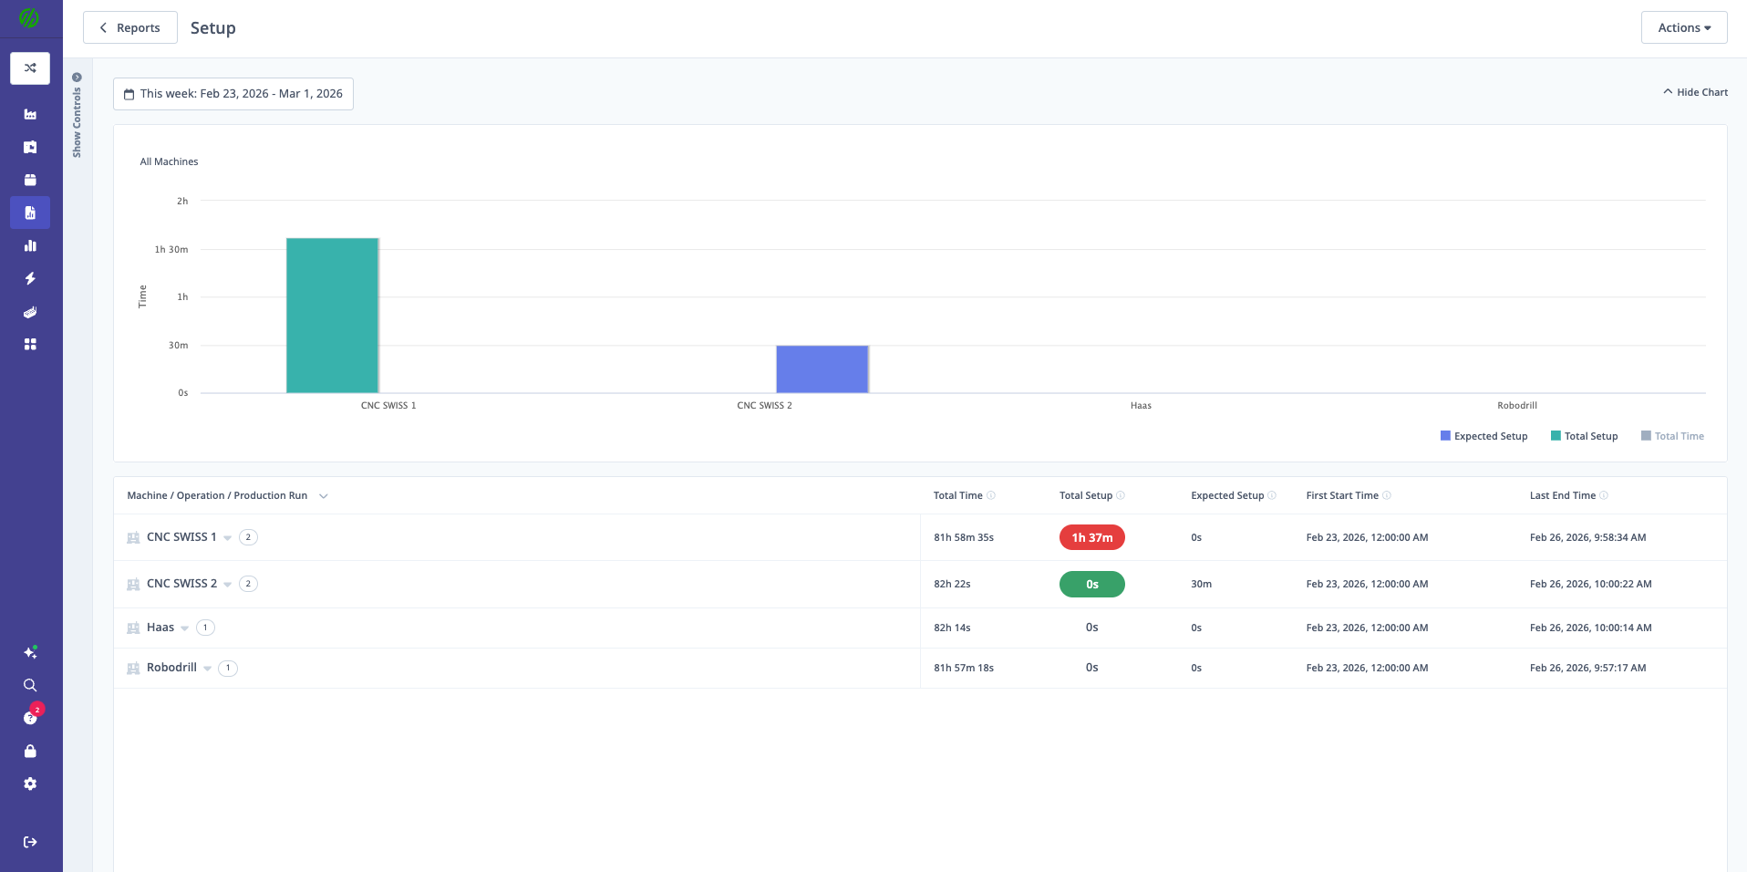Click the logout icon at sidebar bottom
The width and height of the screenshot is (1747, 872).
[30, 842]
